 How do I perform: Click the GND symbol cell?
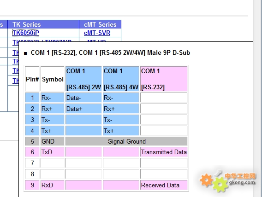click(x=53, y=141)
